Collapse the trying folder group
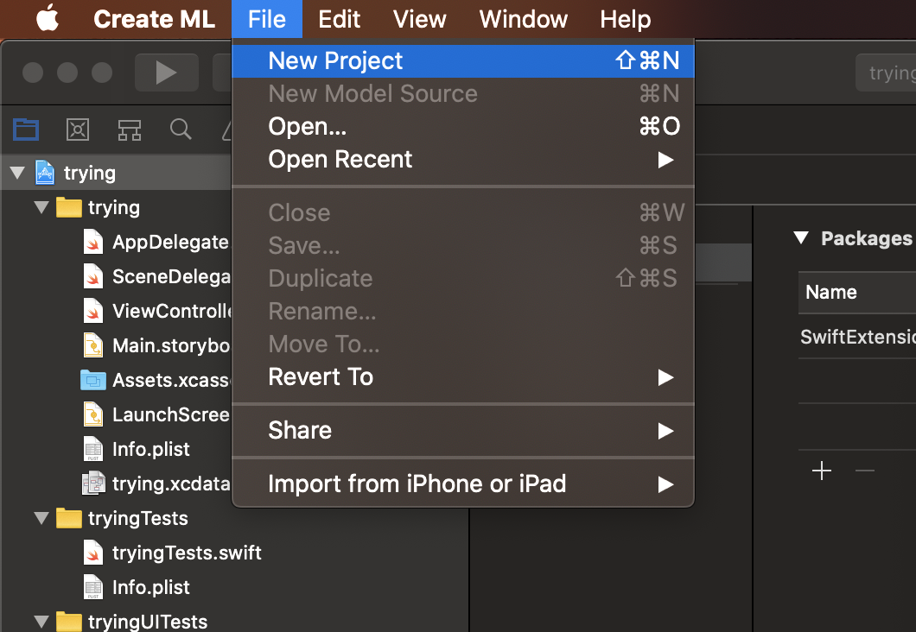This screenshot has width=916, height=632. [41, 207]
